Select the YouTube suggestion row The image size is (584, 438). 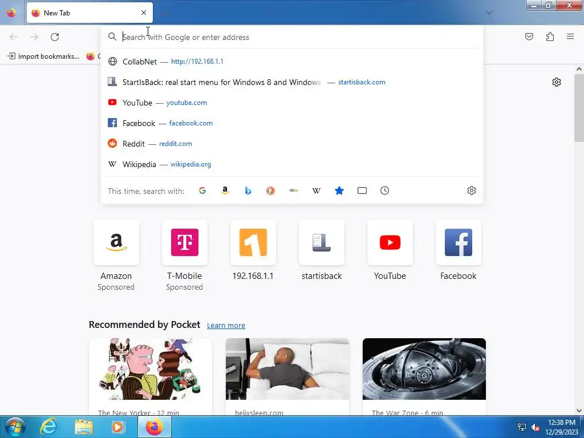click(292, 103)
